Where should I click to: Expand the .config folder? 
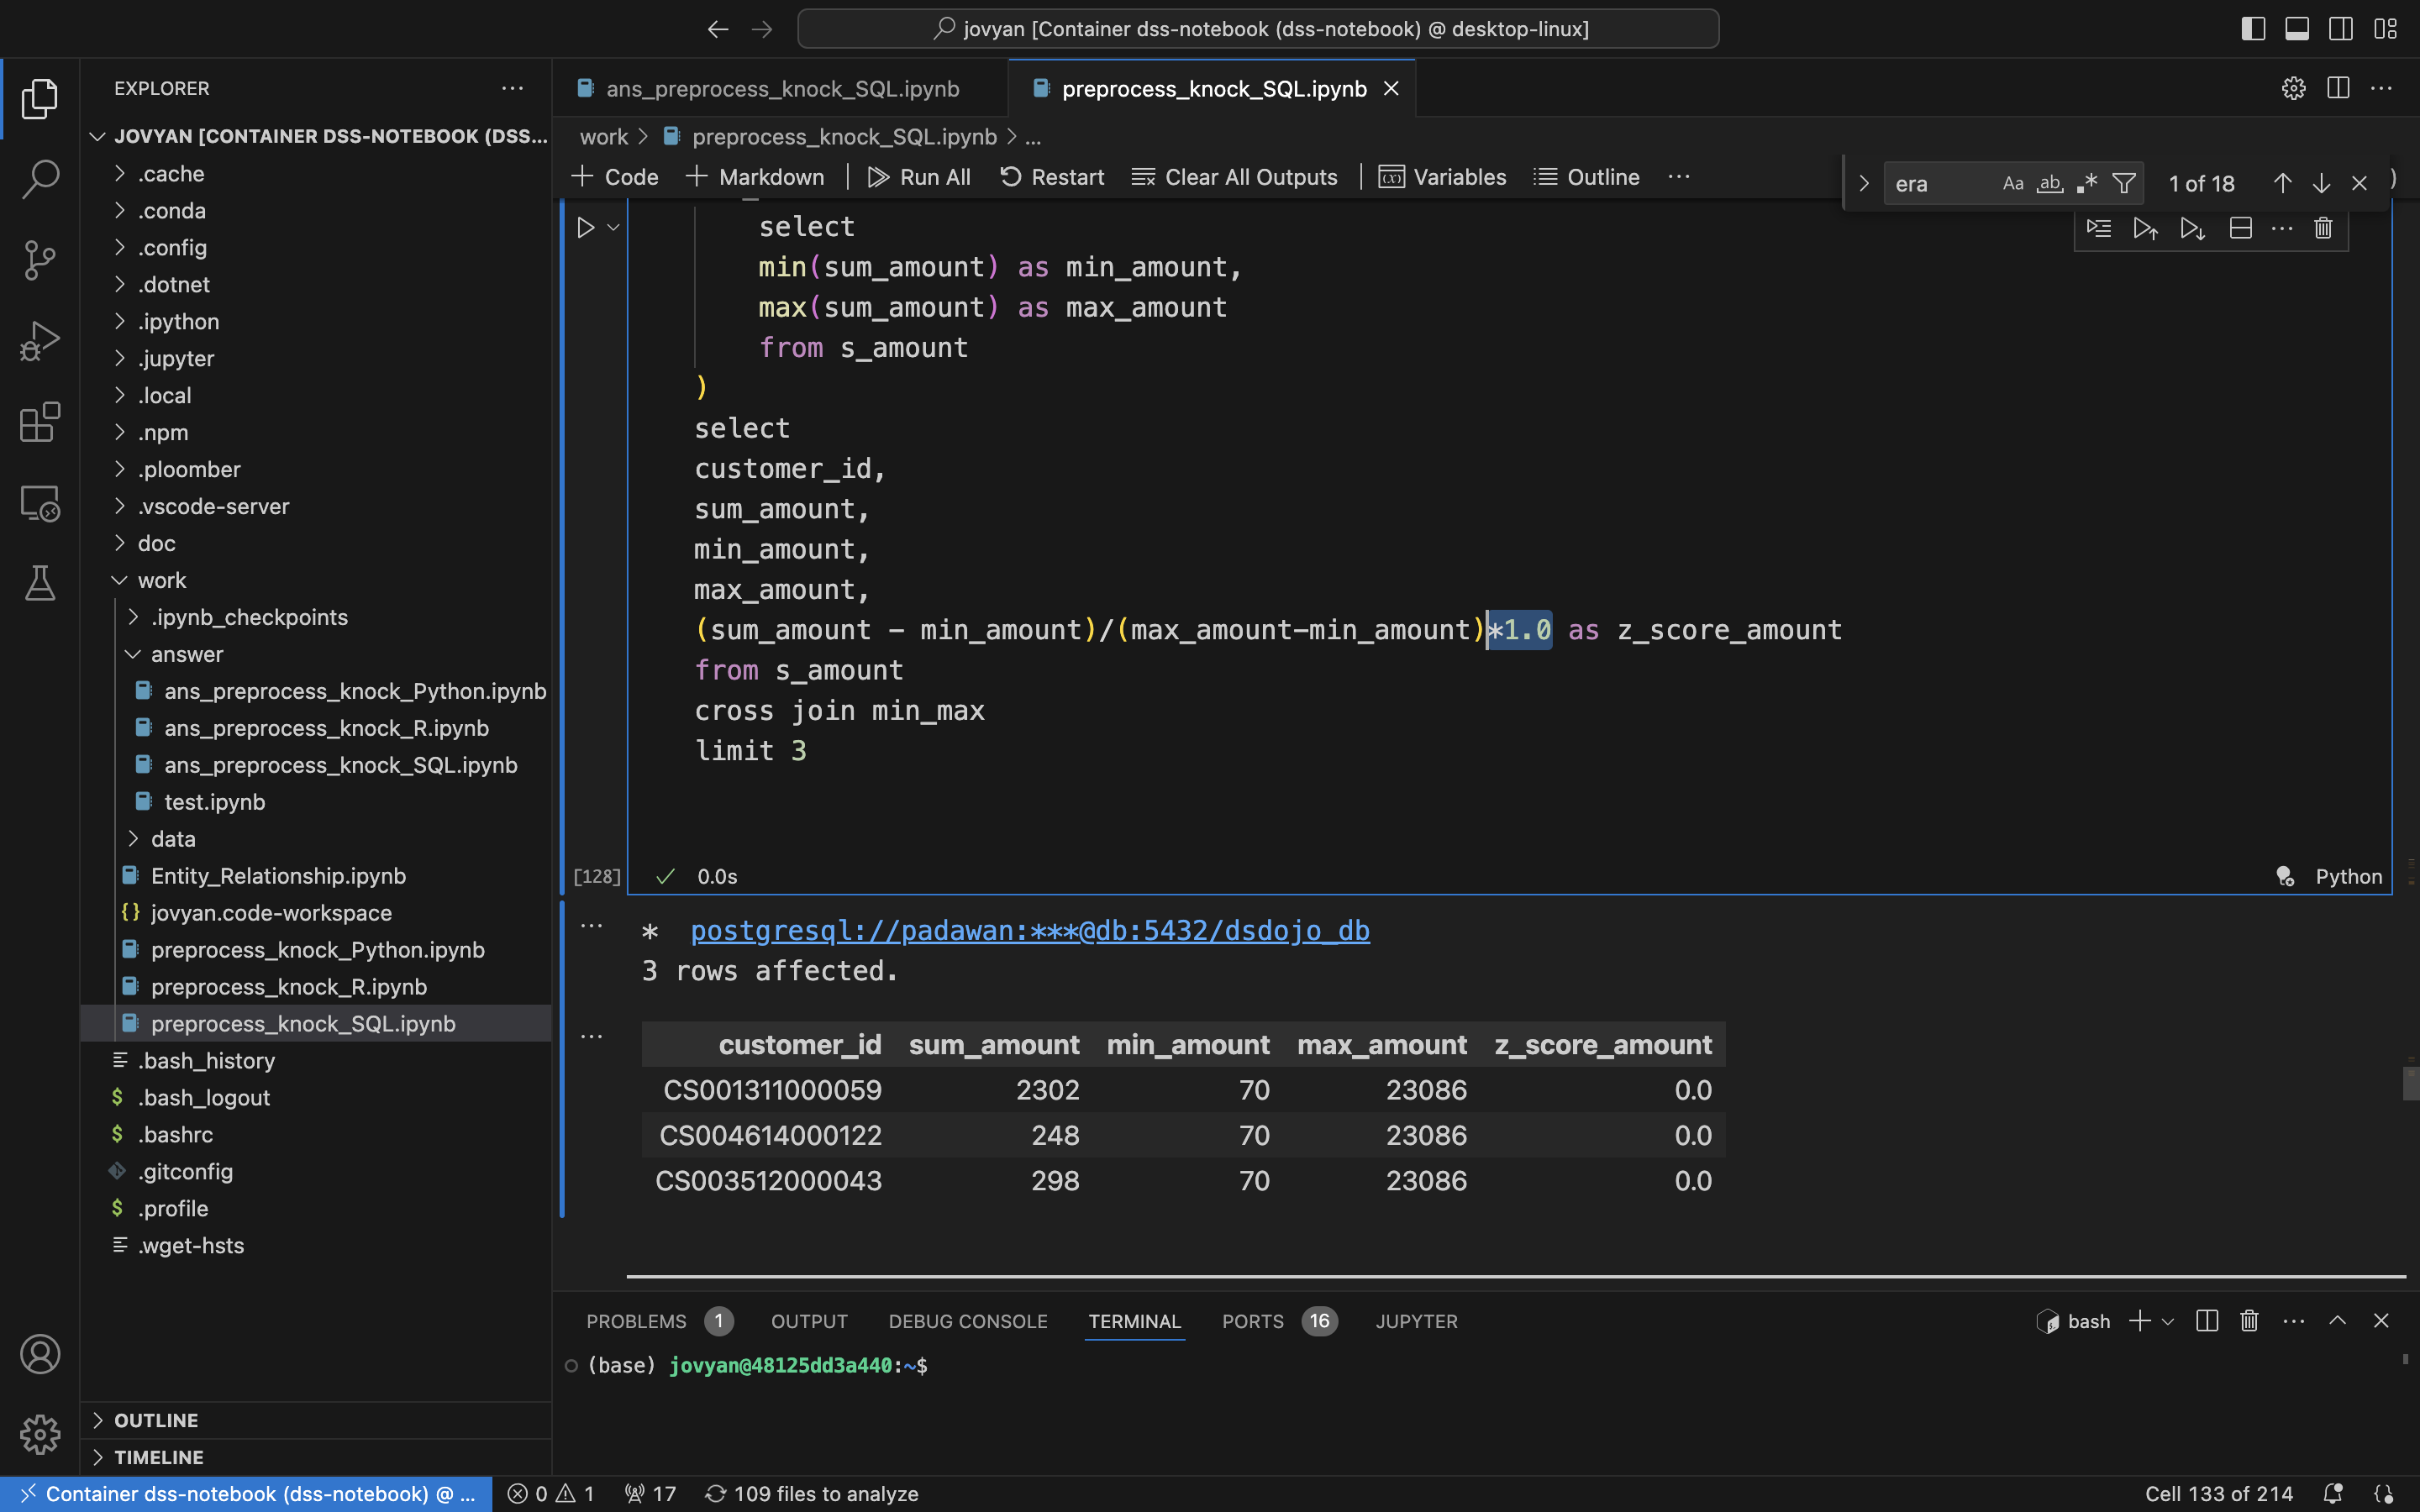(315, 248)
